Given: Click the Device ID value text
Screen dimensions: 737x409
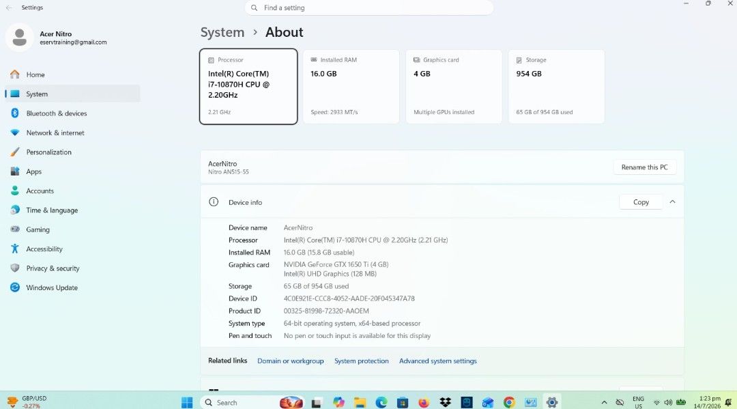Looking at the screenshot, I should tap(349, 298).
